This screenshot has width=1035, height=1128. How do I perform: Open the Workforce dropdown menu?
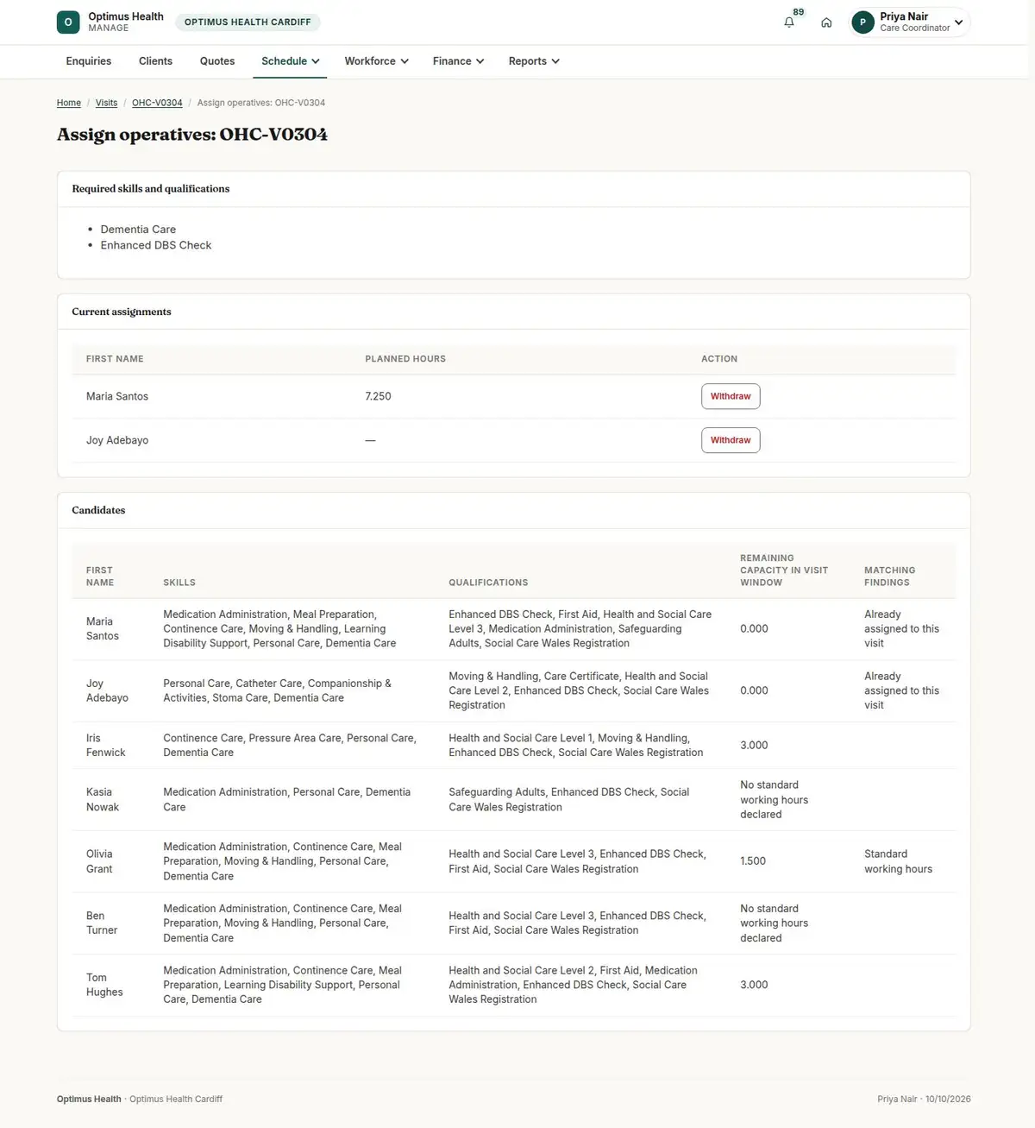[376, 61]
